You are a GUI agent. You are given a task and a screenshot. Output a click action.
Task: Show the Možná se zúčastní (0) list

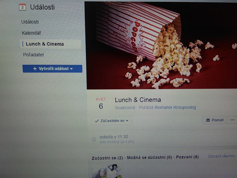[149, 157]
